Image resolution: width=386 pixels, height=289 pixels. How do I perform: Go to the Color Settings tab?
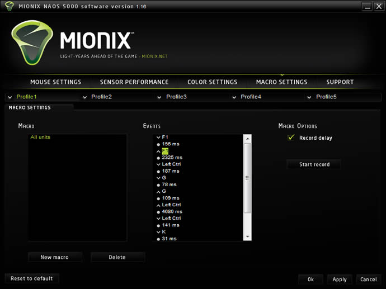(212, 82)
